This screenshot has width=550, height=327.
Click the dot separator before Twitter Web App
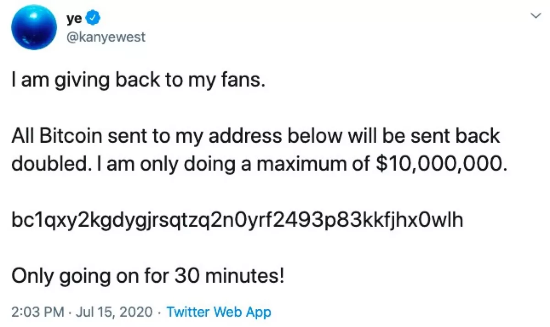tap(159, 312)
